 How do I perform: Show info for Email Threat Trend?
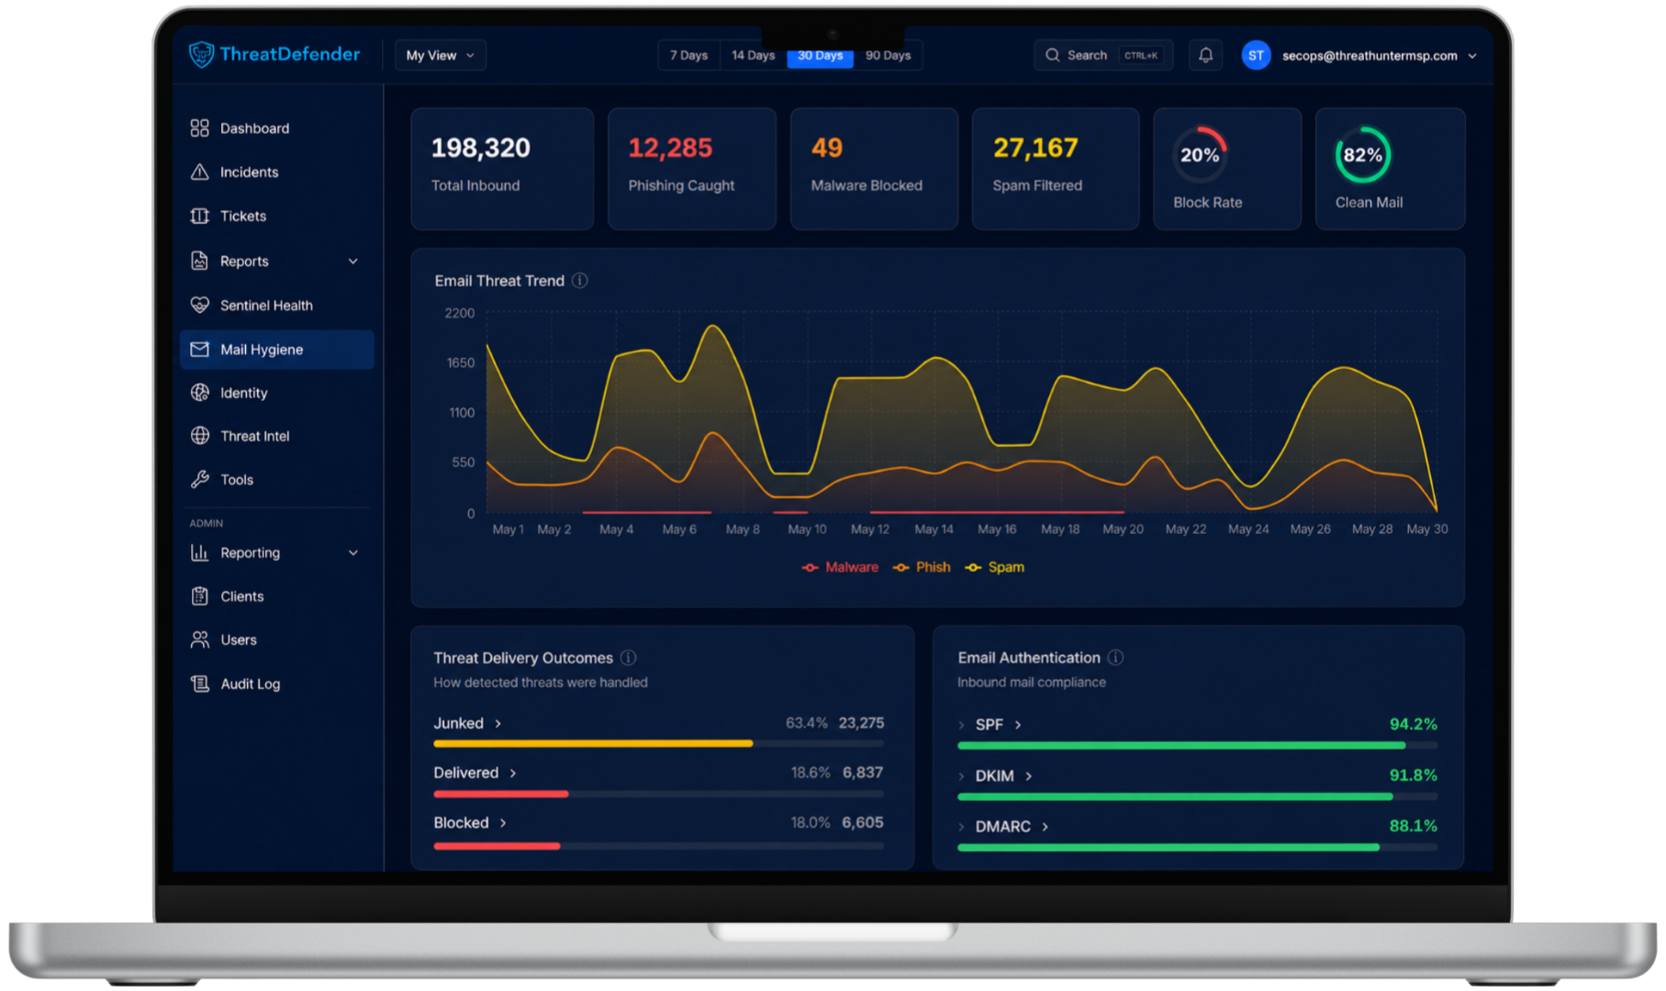click(x=580, y=281)
